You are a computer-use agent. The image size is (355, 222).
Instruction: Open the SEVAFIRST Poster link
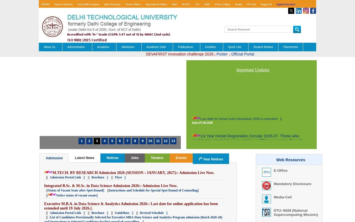(x=222, y=54)
